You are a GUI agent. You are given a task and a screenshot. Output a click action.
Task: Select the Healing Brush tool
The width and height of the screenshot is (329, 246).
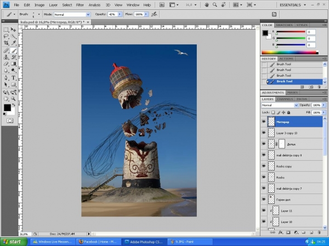[6, 50]
